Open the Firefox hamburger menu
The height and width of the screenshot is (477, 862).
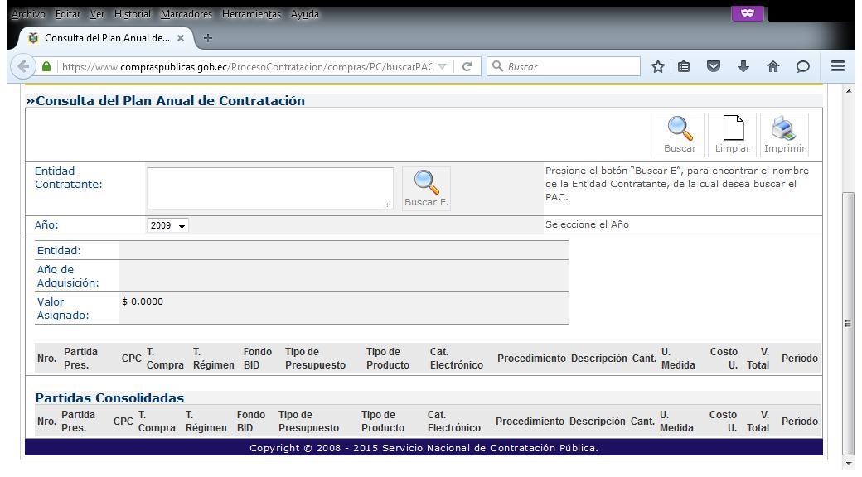click(838, 67)
